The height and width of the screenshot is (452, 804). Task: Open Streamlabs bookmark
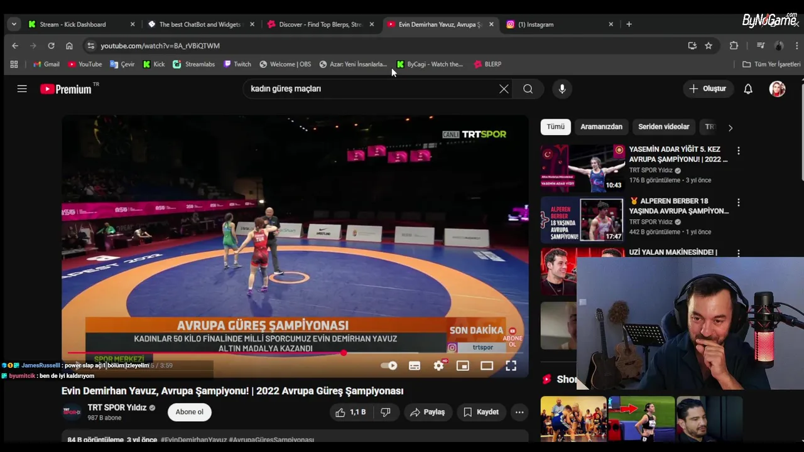[x=194, y=64]
